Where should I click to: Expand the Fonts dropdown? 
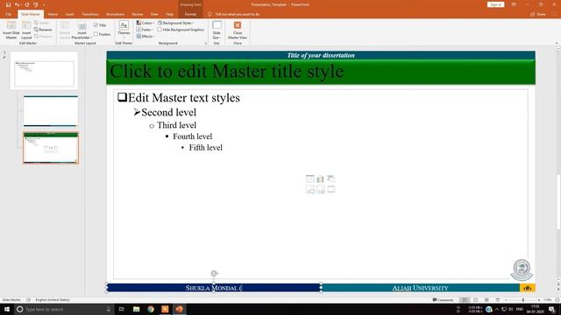tap(145, 30)
